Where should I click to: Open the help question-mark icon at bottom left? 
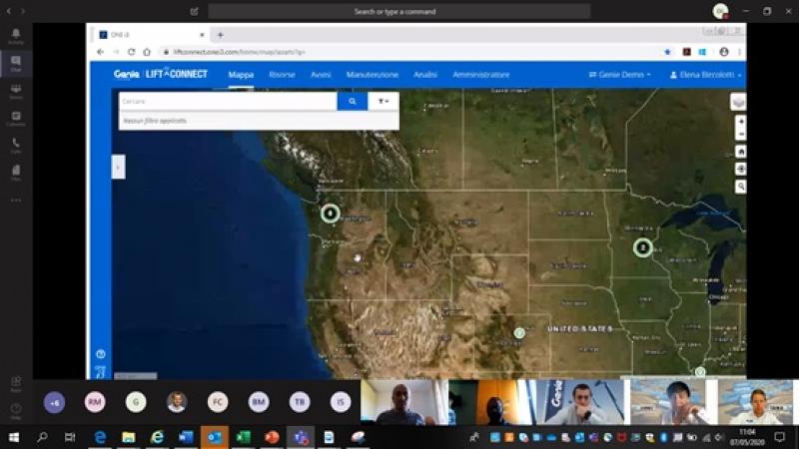click(101, 354)
